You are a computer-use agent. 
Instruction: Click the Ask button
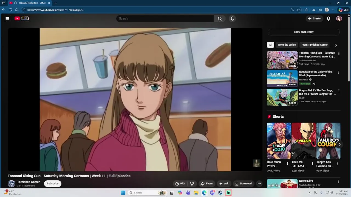pyautogui.click(x=224, y=184)
